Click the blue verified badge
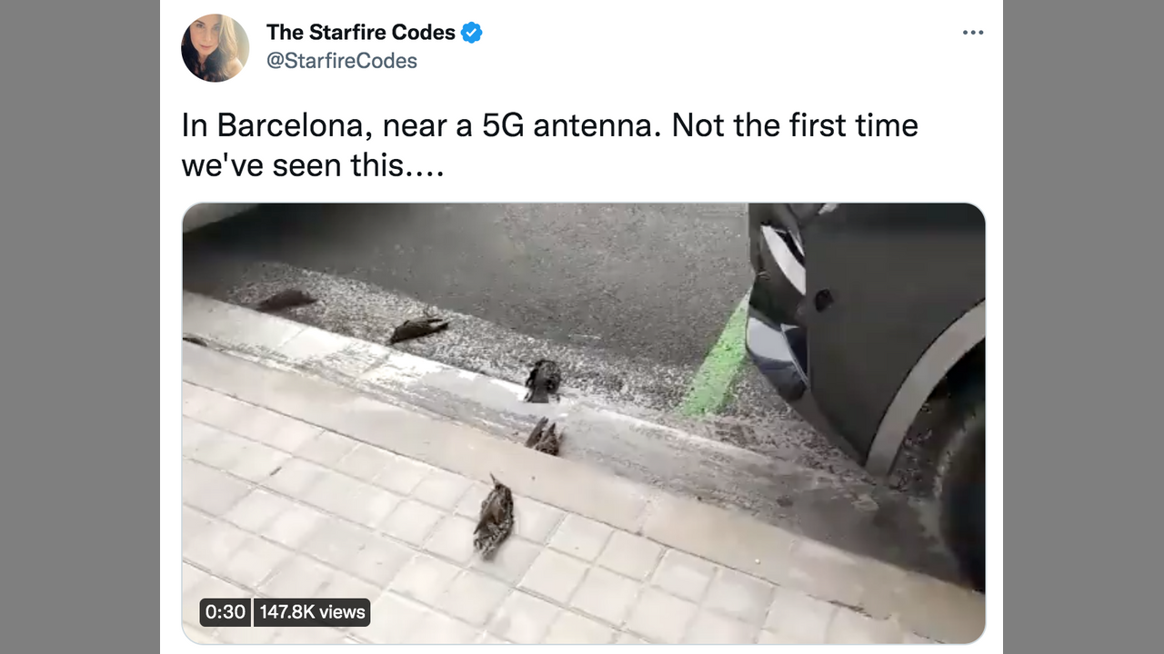 [471, 33]
